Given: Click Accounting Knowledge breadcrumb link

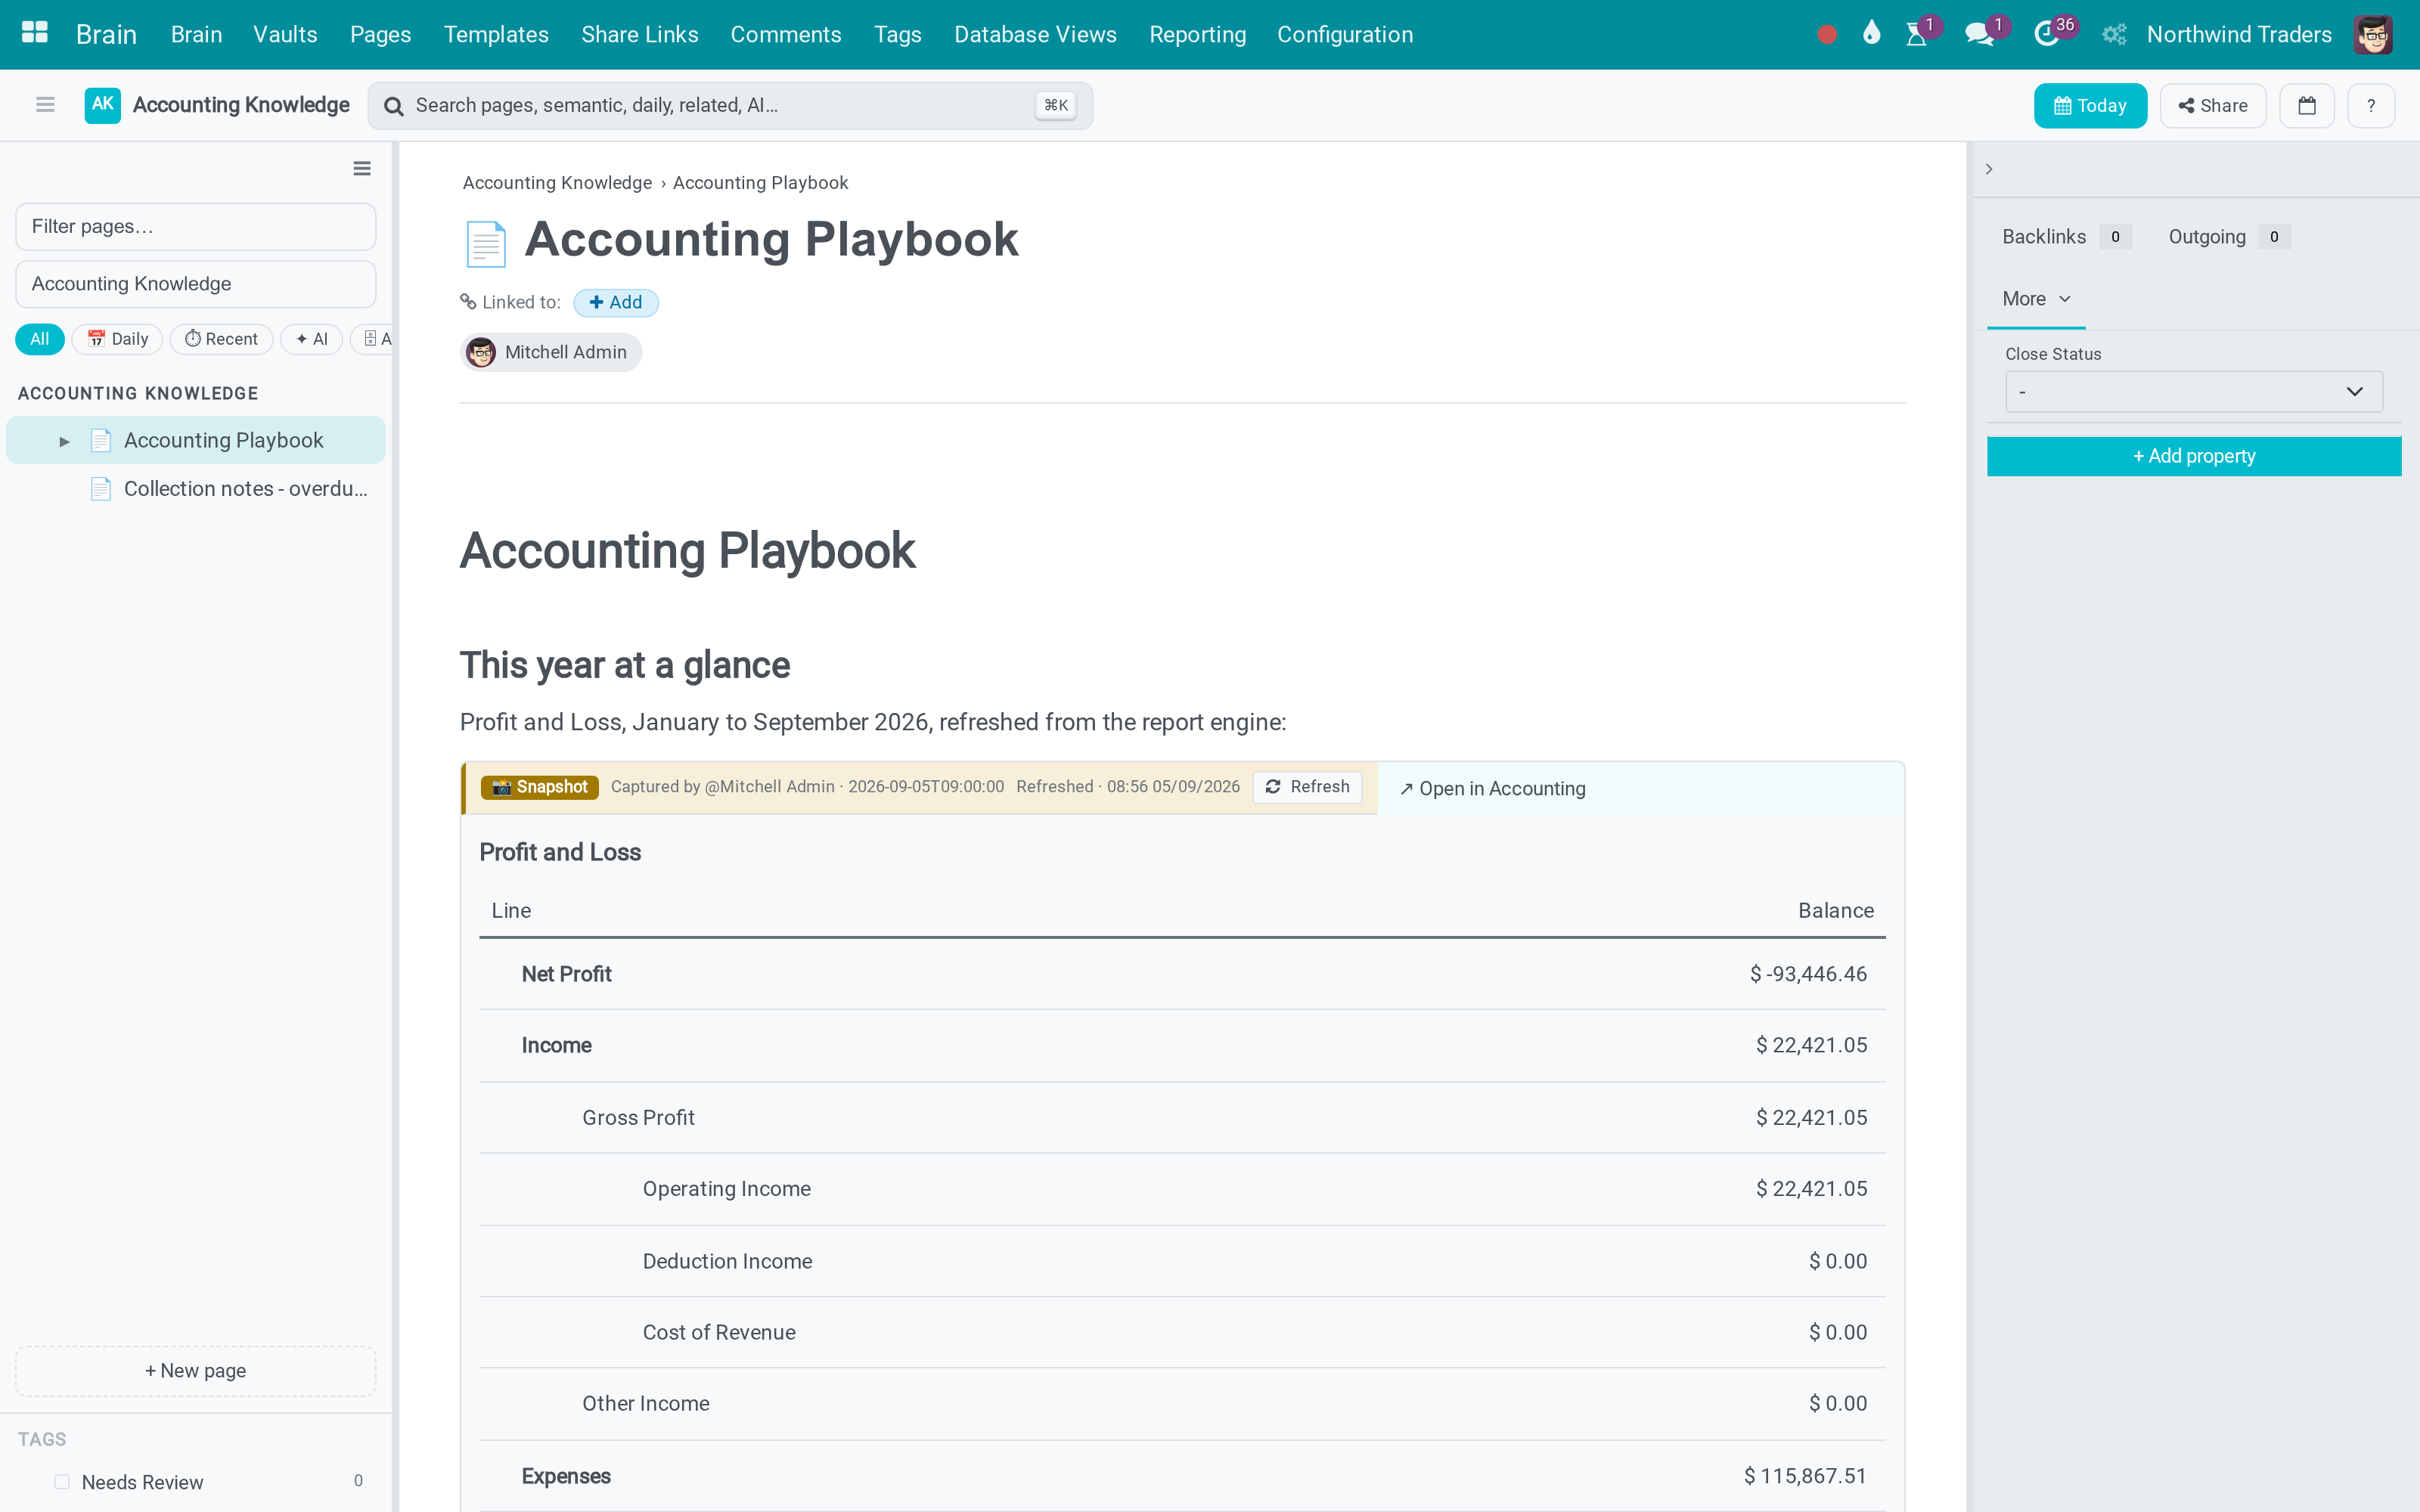Looking at the screenshot, I should (x=557, y=183).
